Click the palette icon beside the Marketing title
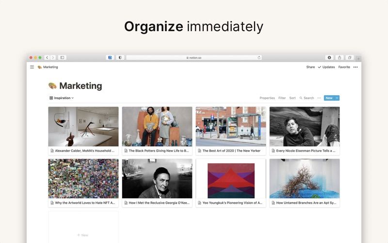Viewport: 388px width, 243px height. coord(52,86)
